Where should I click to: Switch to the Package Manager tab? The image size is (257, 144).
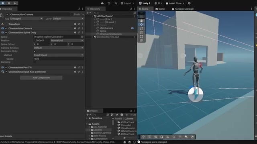click(183, 9)
